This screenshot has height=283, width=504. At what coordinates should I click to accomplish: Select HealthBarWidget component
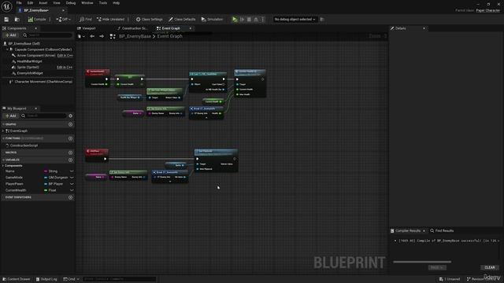(x=29, y=61)
